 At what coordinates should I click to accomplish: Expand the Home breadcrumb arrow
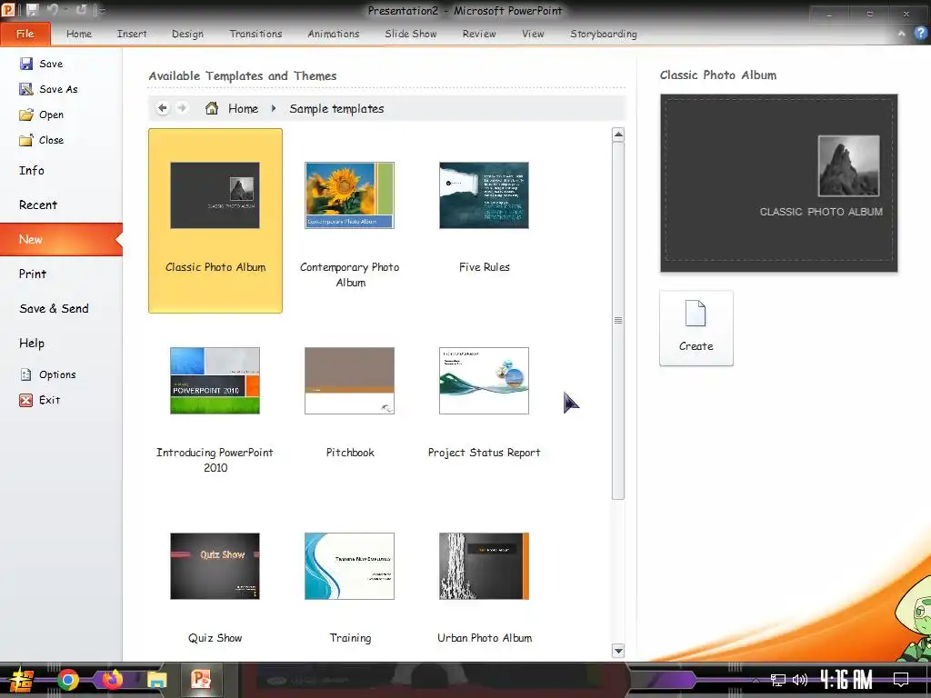(x=274, y=109)
